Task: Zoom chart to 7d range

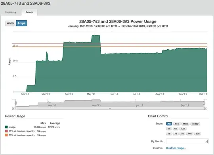Action: [182, 134]
